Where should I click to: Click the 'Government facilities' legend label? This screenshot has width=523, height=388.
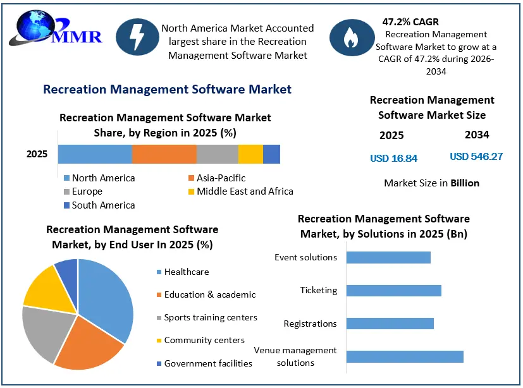click(x=208, y=363)
